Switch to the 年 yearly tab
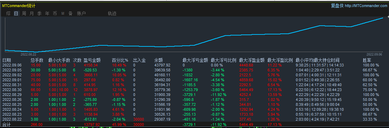389x128 pixels. (47, 14)
